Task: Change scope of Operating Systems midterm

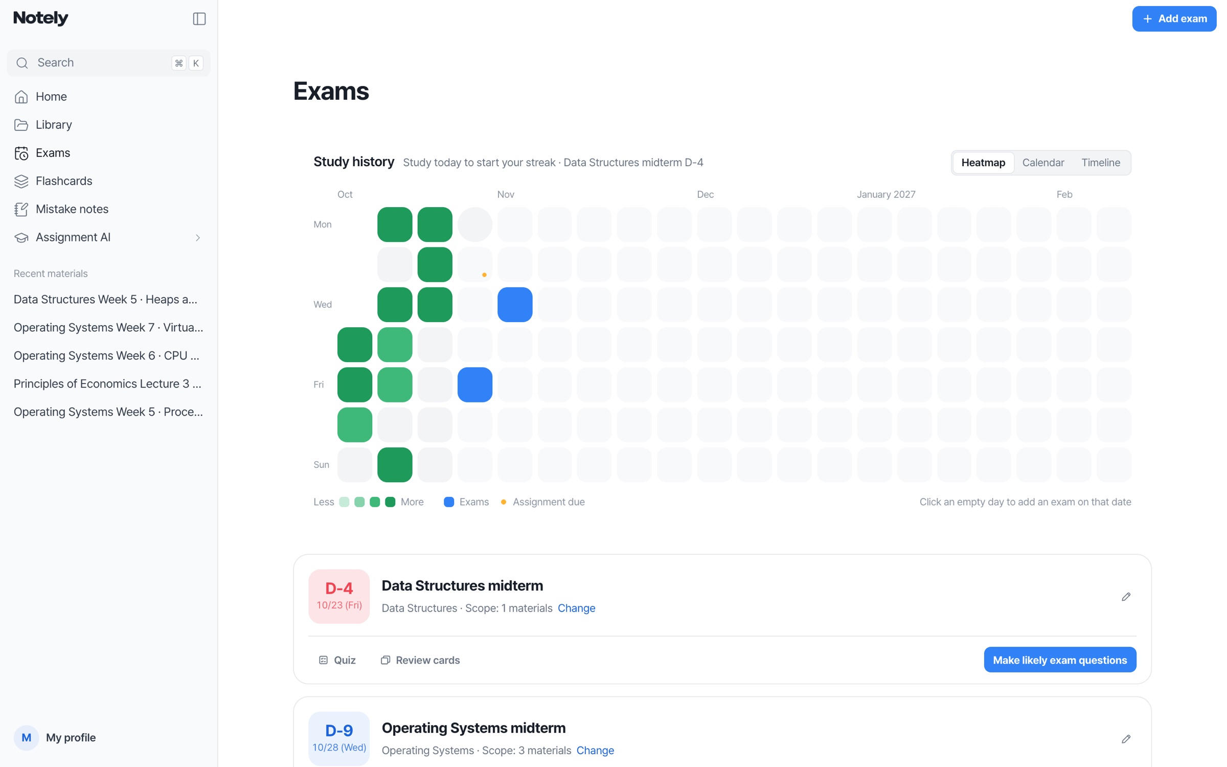Action: pos(595,751)
